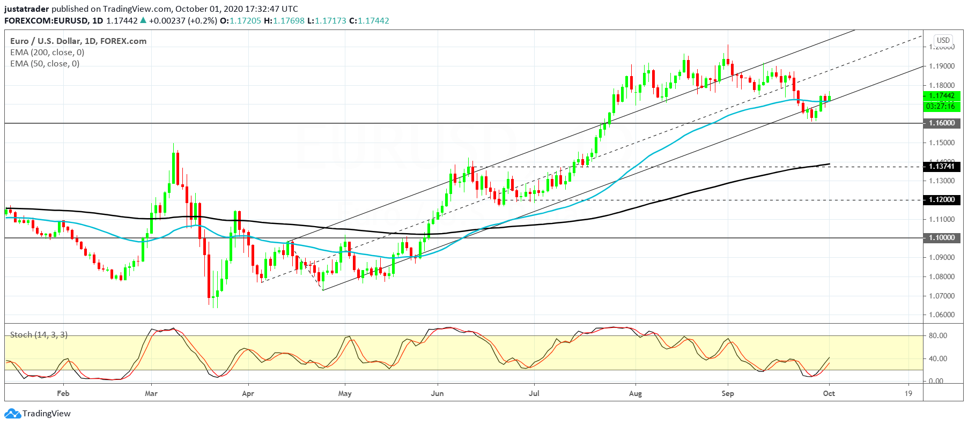Click the 1.08000 price axis tick

942,276
